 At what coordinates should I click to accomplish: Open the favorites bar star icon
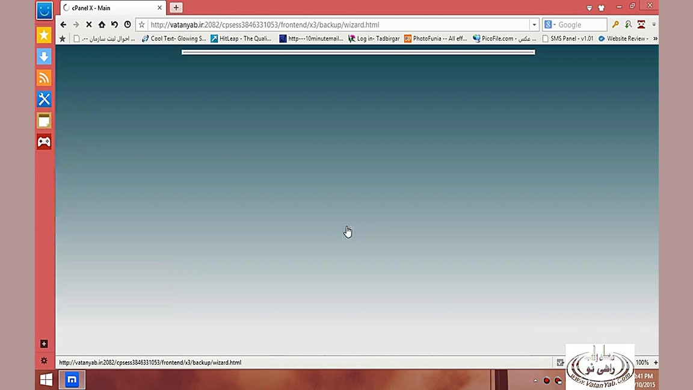coord(63,39)
